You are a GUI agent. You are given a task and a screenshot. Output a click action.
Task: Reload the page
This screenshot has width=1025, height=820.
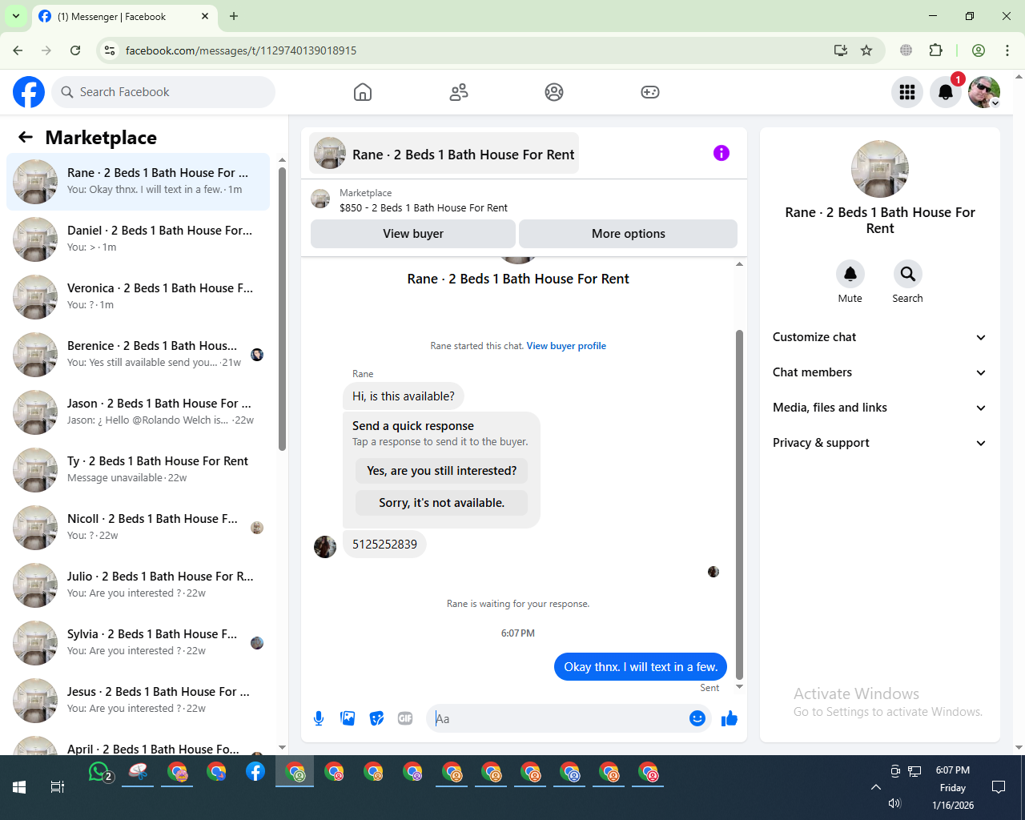point(75,50)
